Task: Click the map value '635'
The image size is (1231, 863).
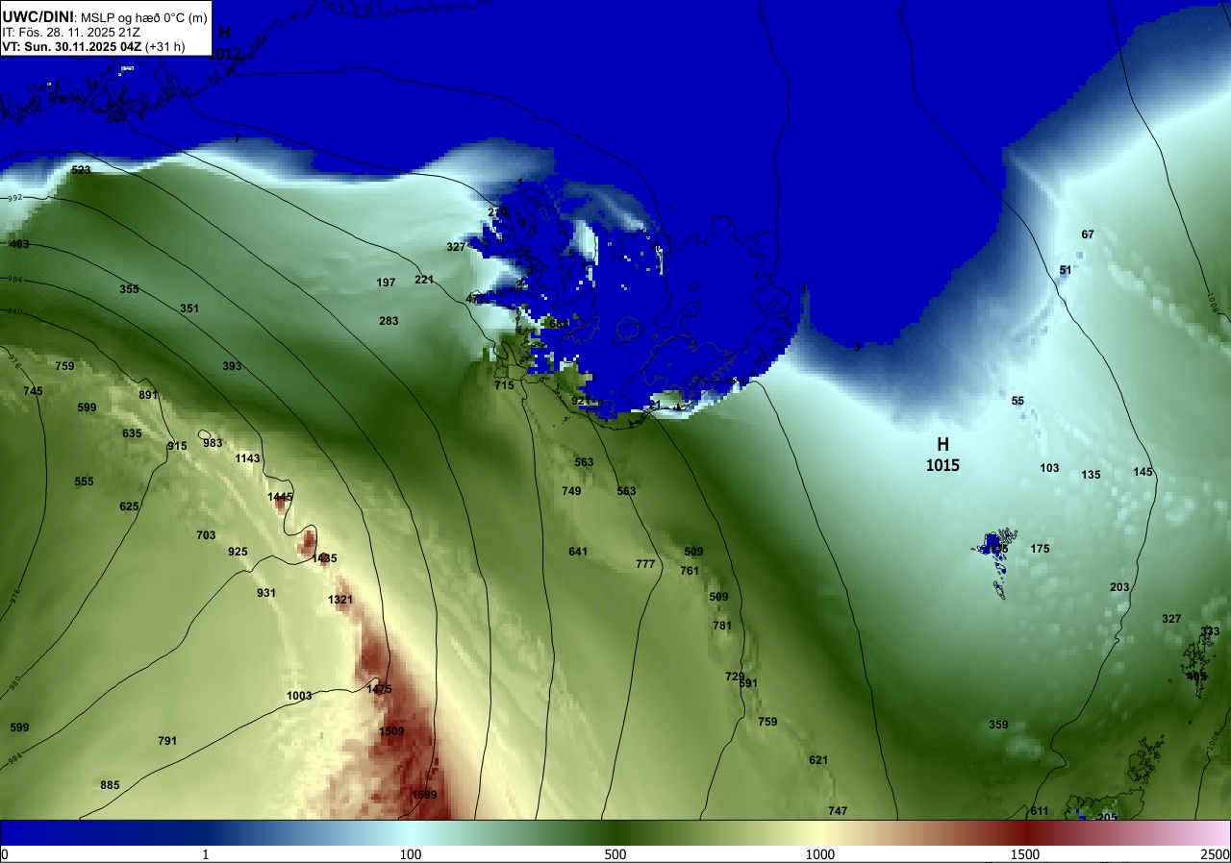Action: coord(132,433)
